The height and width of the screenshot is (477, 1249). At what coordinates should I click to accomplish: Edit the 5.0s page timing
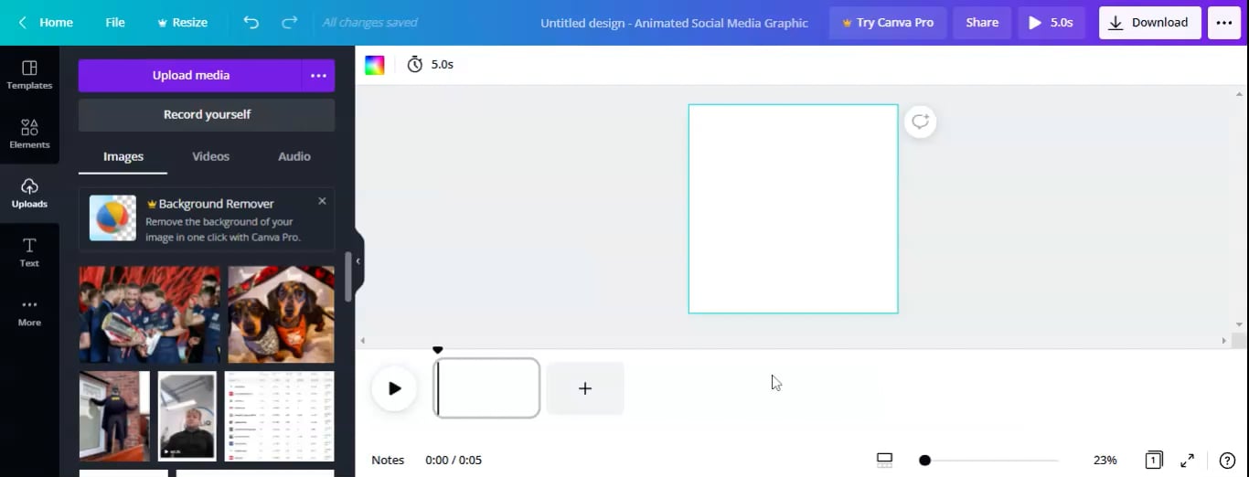pyautogui.click(x=431, y=65)
